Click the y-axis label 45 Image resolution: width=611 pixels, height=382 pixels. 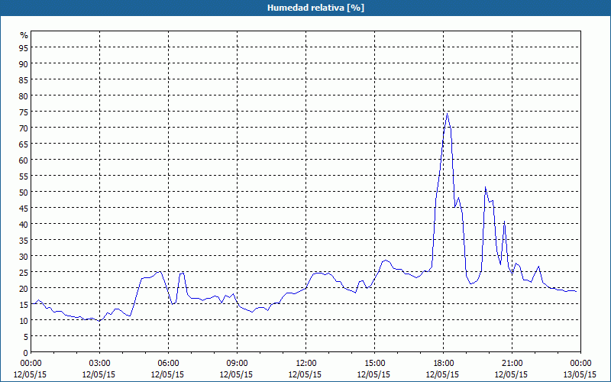coord(24,208)
